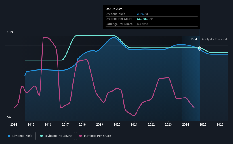The image size is (233, 144).
Task: Click the 2016 x-axis label
Action: 48,124
